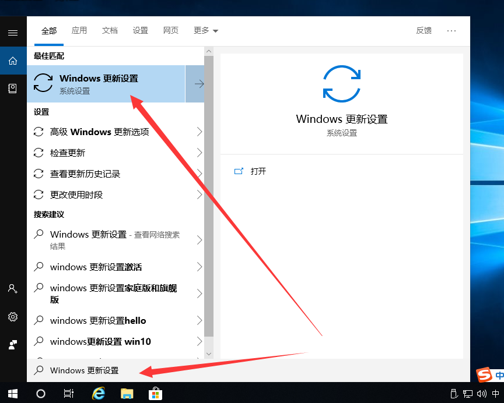This screenshot has width=504, height=403.
Task: Click the large blue Windows update icon in preview
Action: [x=342, y=84]
